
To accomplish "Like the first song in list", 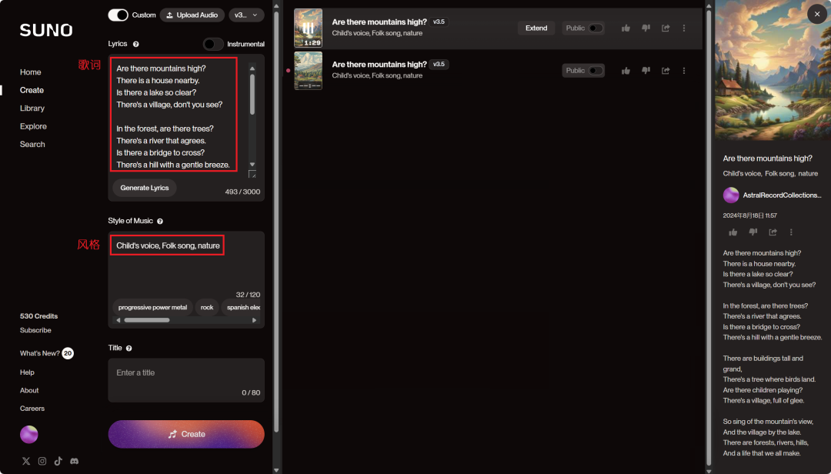I will pyautogui.click(x=626, y=28).
